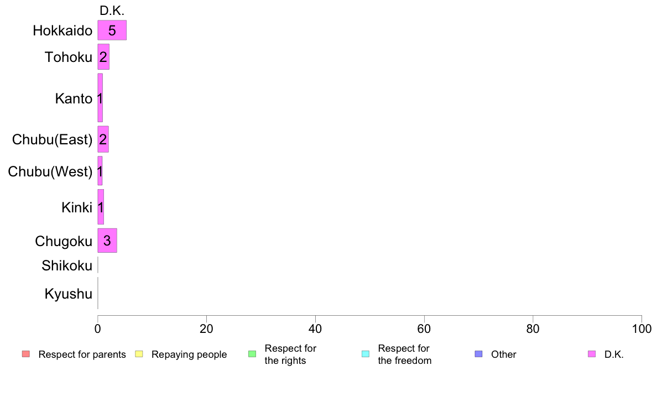Select the Chubu(West) D.K. bar
Viewport: 657px width, 407px height.
[100, 170]
